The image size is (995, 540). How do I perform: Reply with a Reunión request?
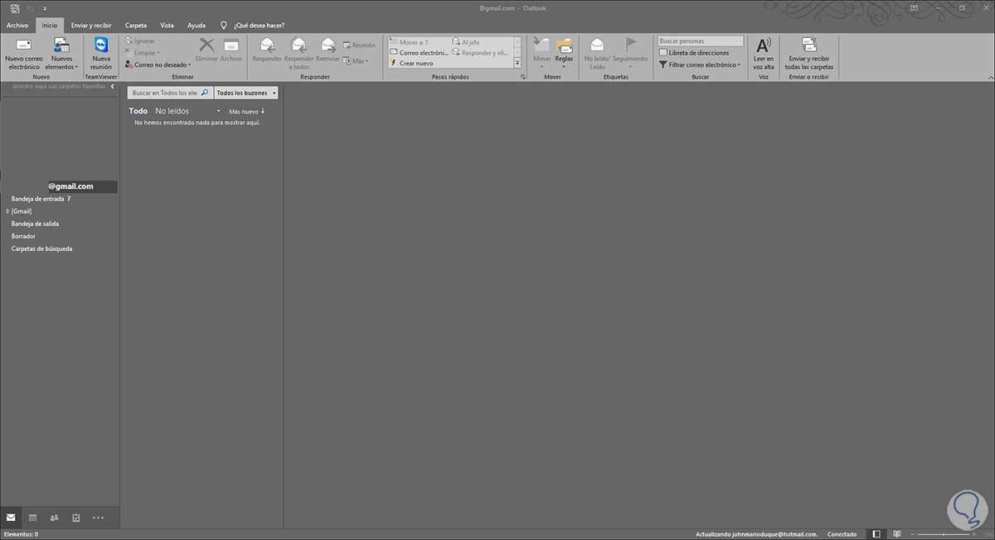click(359, 45)
